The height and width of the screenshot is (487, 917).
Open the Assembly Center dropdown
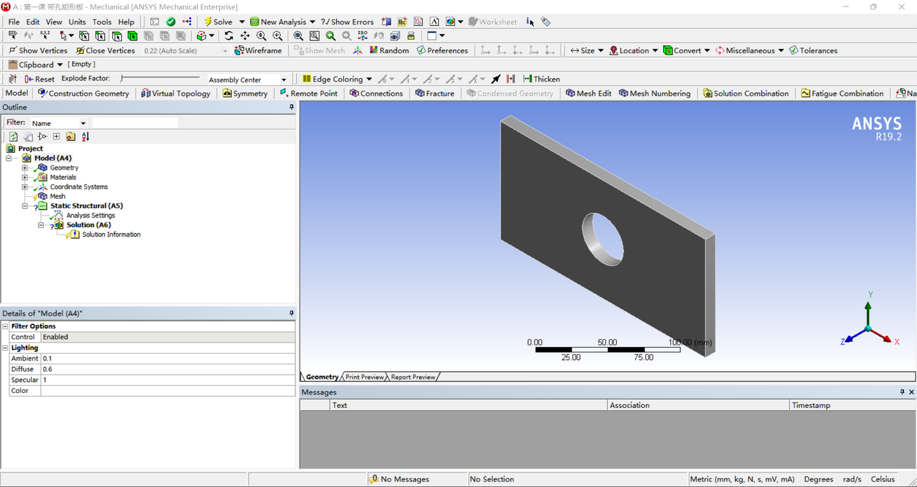pyautogui.click(x=283, y=79)
